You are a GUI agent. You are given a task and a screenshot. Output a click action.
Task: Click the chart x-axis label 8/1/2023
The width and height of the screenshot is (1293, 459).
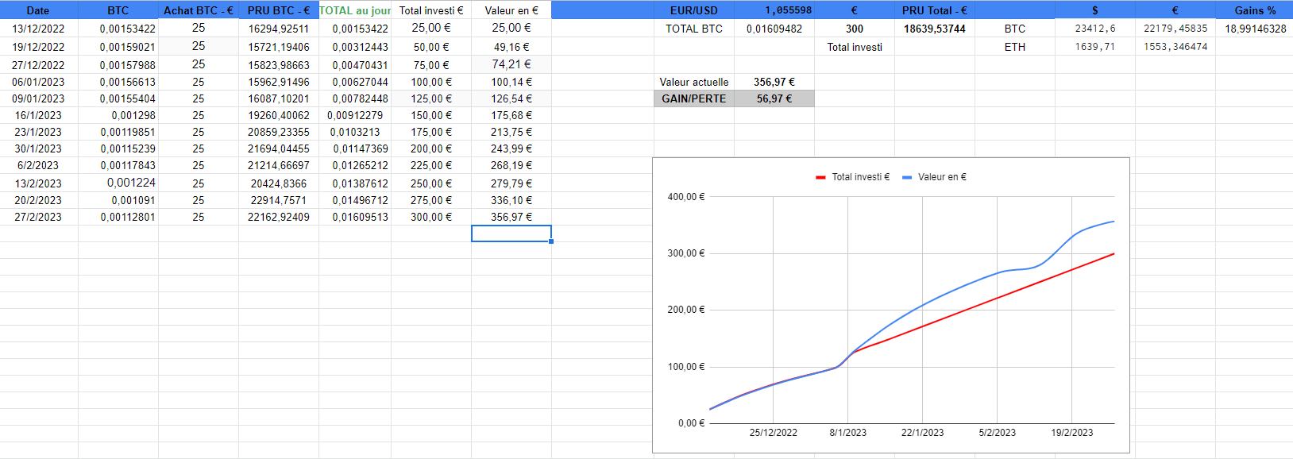click(x=848, y=433)
